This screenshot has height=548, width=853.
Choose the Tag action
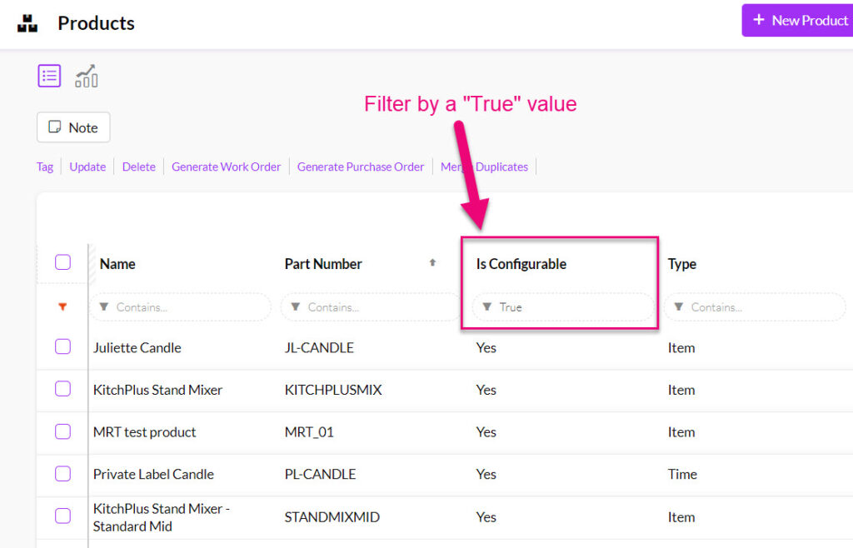click(44, 167)
